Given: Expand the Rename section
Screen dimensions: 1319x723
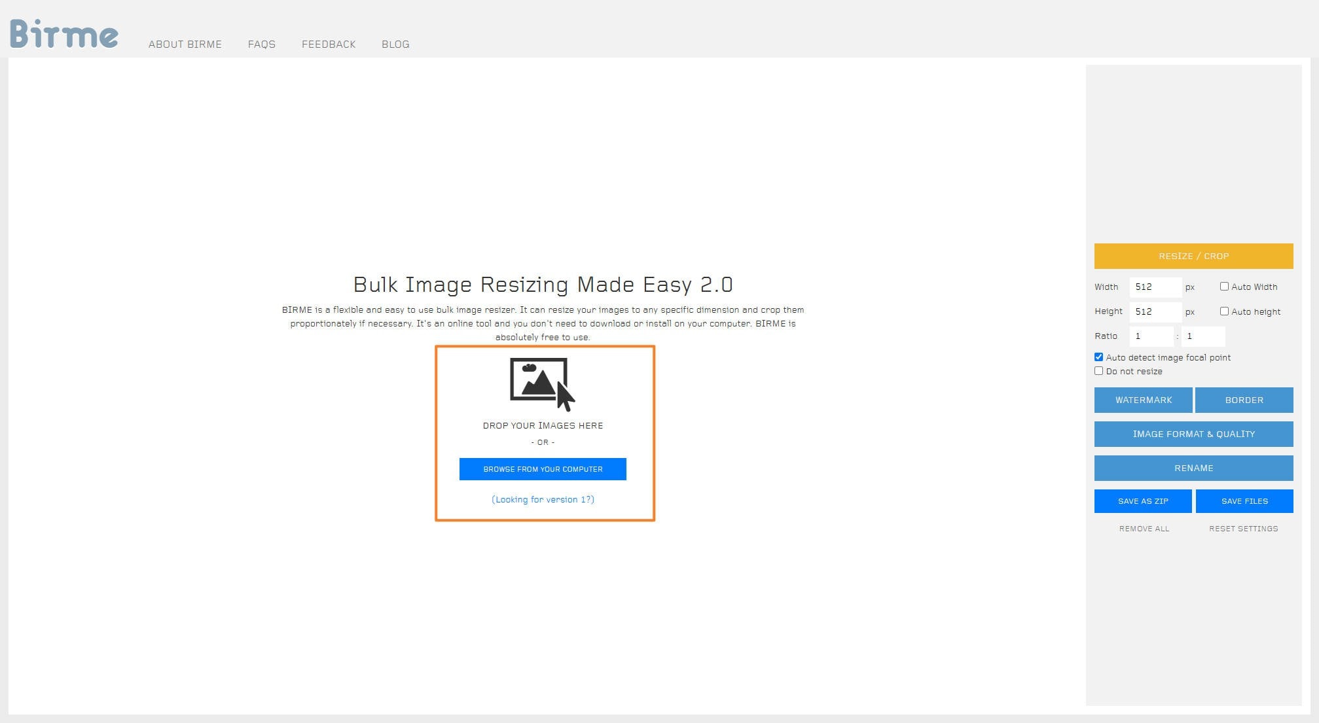Looking at the screenshot, I should point(1193,468).
